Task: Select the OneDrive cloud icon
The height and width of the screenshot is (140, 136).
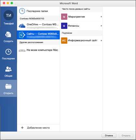Action: click(22, 26)
